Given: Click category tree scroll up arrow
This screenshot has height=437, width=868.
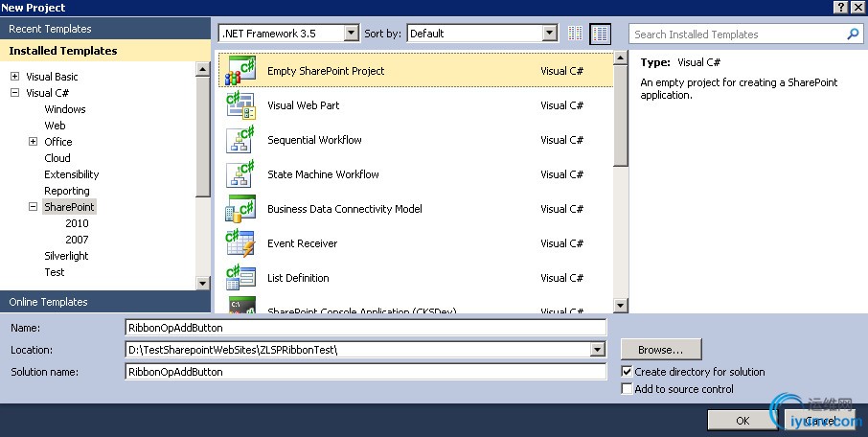Looking at the screenshot, I should coord(203,69).
